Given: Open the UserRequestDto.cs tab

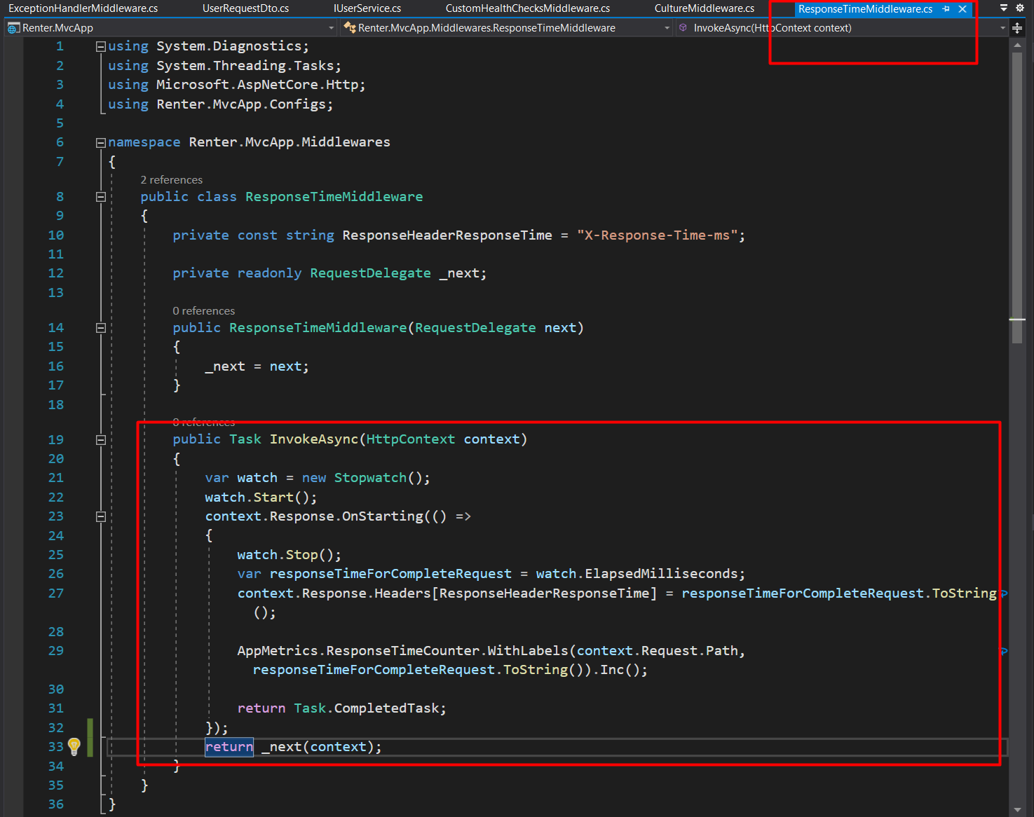Looking at the screenshot, I should (x=245, y=8).
